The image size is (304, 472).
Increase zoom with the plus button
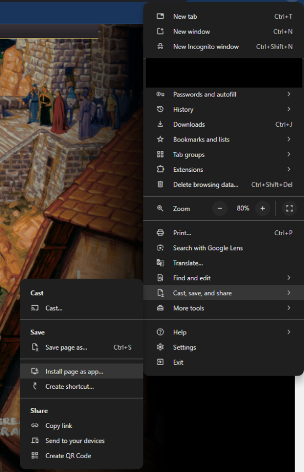point(263,208)
